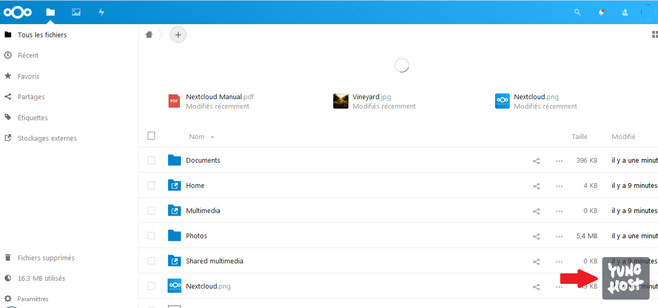Open the Shared multimedia folder
Screen dimensions: 658x308
(214, 261)
